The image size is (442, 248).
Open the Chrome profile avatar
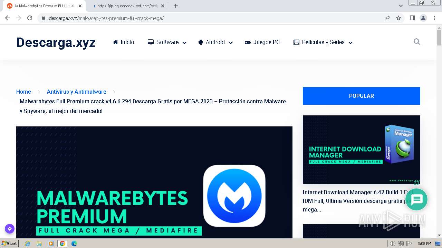coord(423,18)
